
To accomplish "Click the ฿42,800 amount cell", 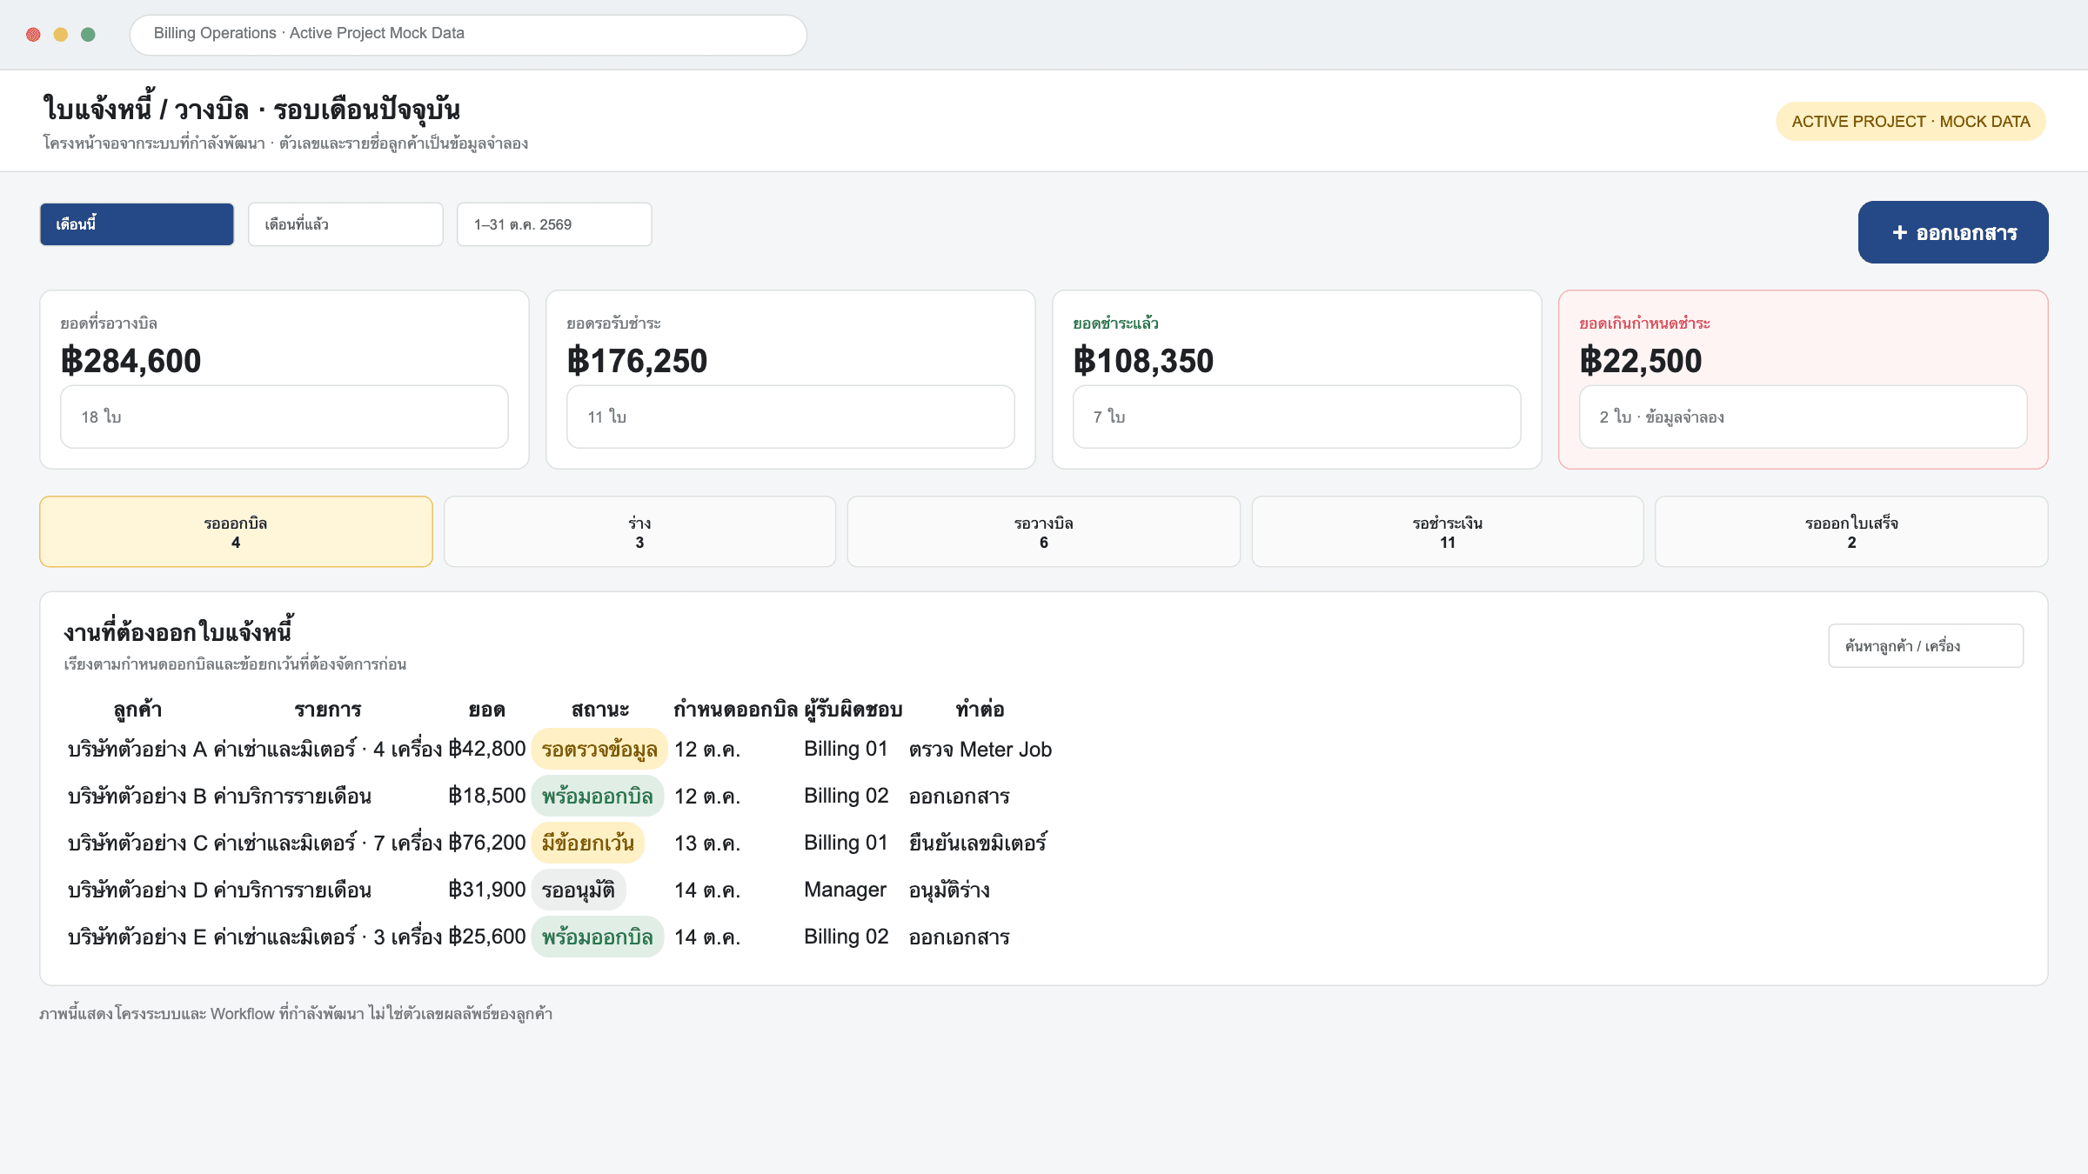I will point(487,749).
